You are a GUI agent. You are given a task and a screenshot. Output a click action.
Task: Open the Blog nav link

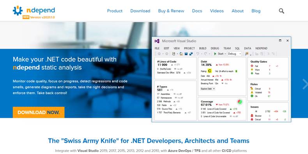(256, 11)
